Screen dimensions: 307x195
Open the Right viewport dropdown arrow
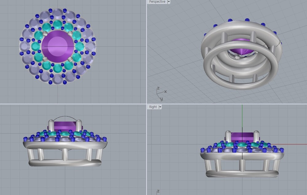pyautogui.click(x=160, y=107)
